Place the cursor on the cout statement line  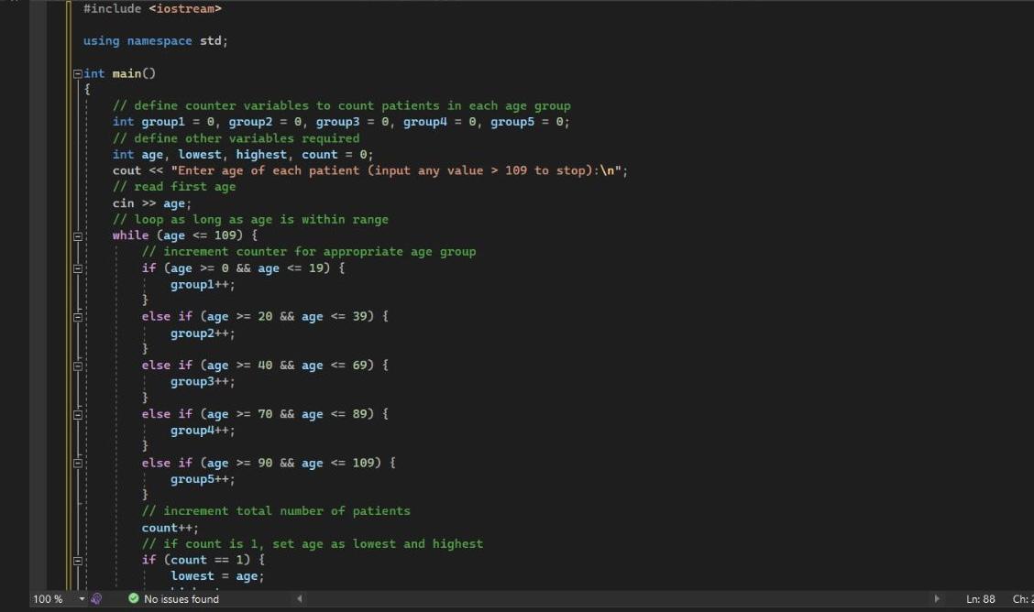[x=367, y=169]
